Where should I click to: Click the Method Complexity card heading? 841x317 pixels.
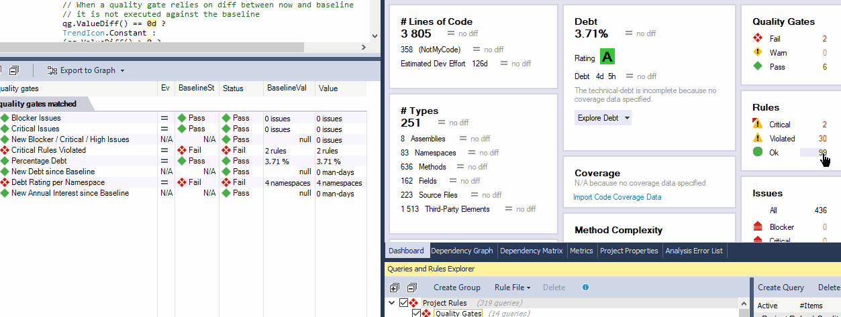click(x=618, y=230)
